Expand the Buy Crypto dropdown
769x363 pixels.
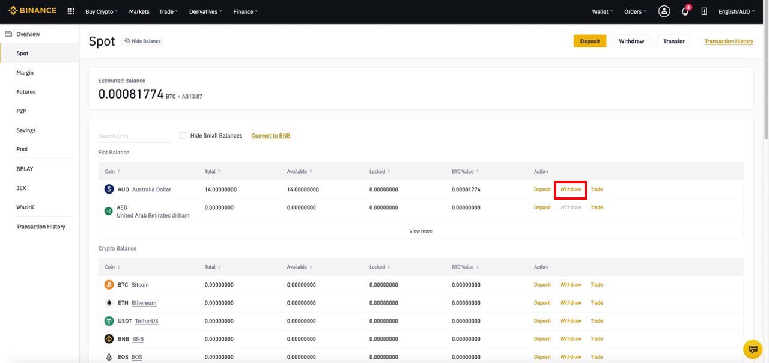point(102,11)
